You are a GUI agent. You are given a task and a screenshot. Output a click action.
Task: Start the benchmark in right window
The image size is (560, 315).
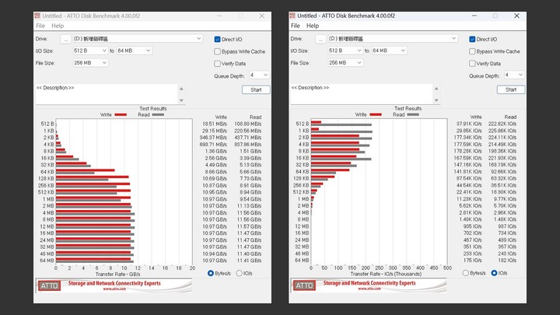tap(511, 89)
